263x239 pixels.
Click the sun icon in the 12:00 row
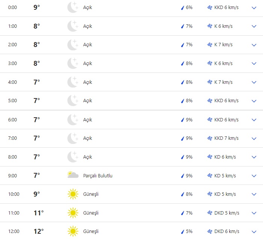click(73, 231)
